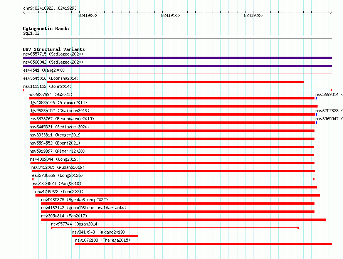Click the chr9:82418922..82419293 coordinate label
The width and height of the screenshot is (343, 259).
50,8
